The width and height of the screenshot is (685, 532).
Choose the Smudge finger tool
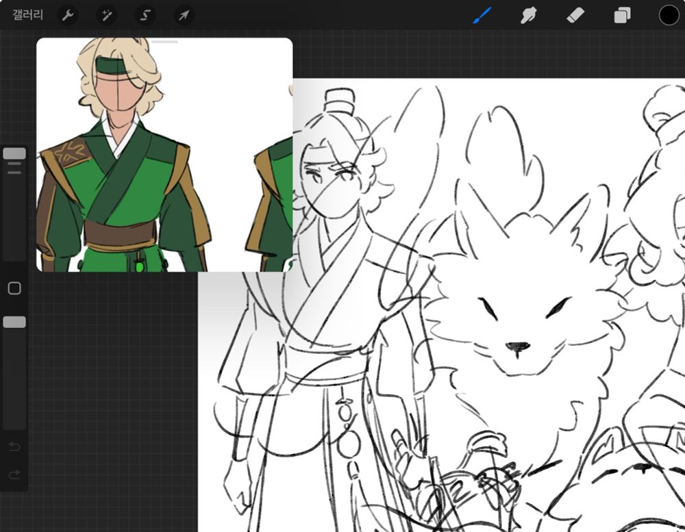(528, 15)
